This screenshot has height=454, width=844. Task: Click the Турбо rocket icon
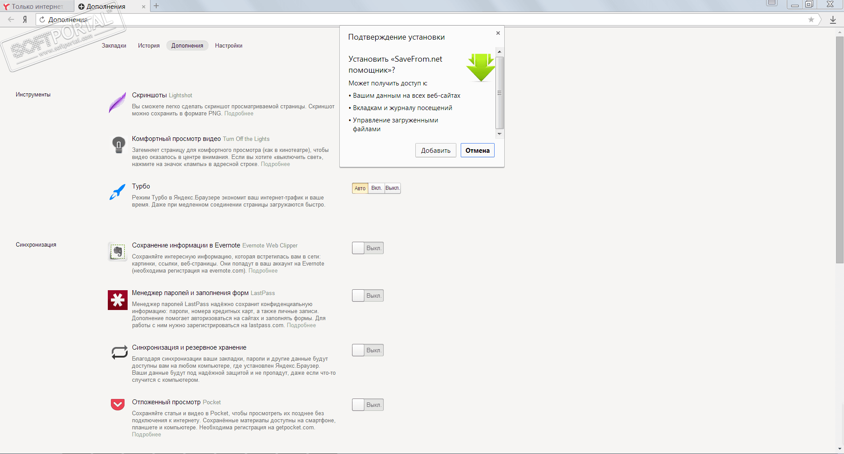pos(117,192)
